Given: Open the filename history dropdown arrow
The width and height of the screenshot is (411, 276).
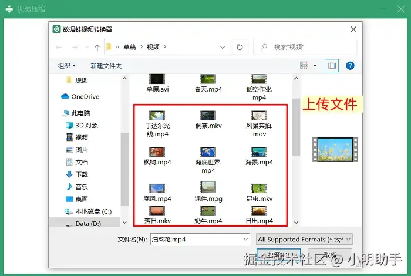Looking at the screenshot, I should point(245,240).
